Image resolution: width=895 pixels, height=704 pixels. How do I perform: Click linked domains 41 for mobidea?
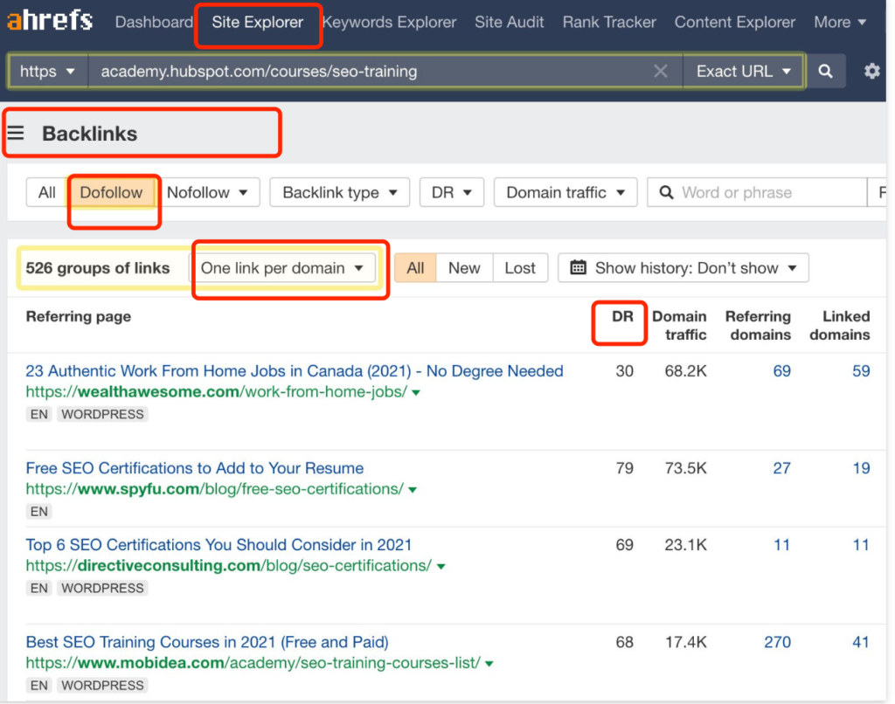point(861,642)
